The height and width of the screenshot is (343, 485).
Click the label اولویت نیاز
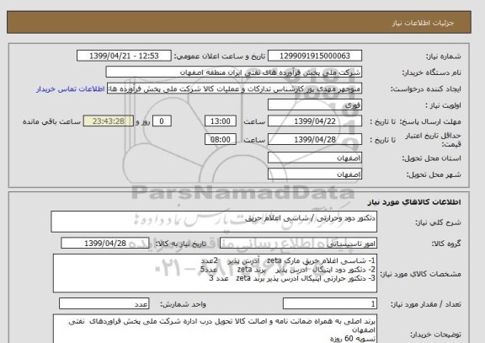(443, 105)
